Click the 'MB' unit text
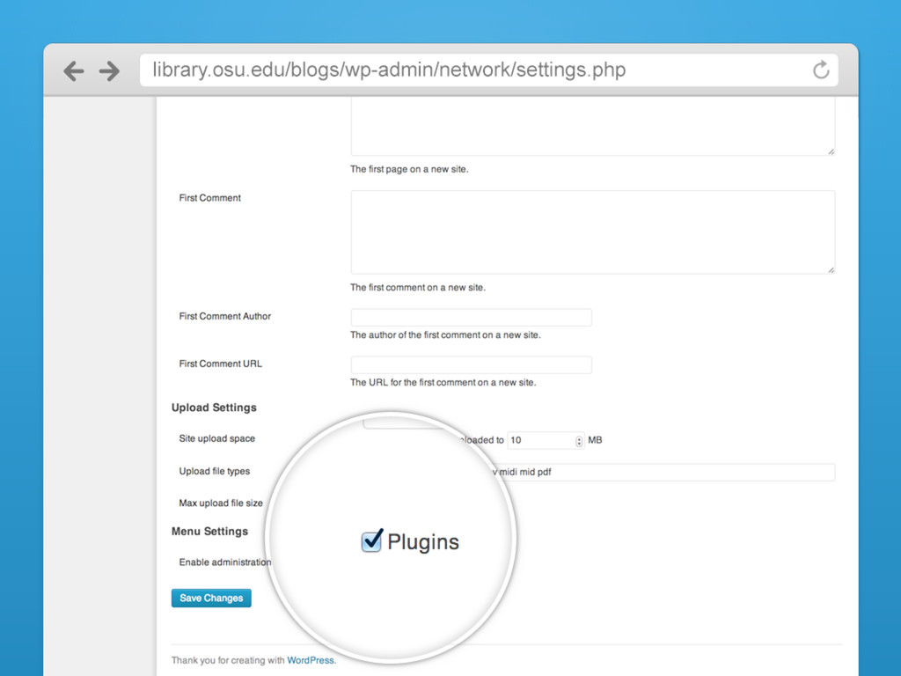Image resolution: width=901 pixels, height=676 pixels. 595,440
